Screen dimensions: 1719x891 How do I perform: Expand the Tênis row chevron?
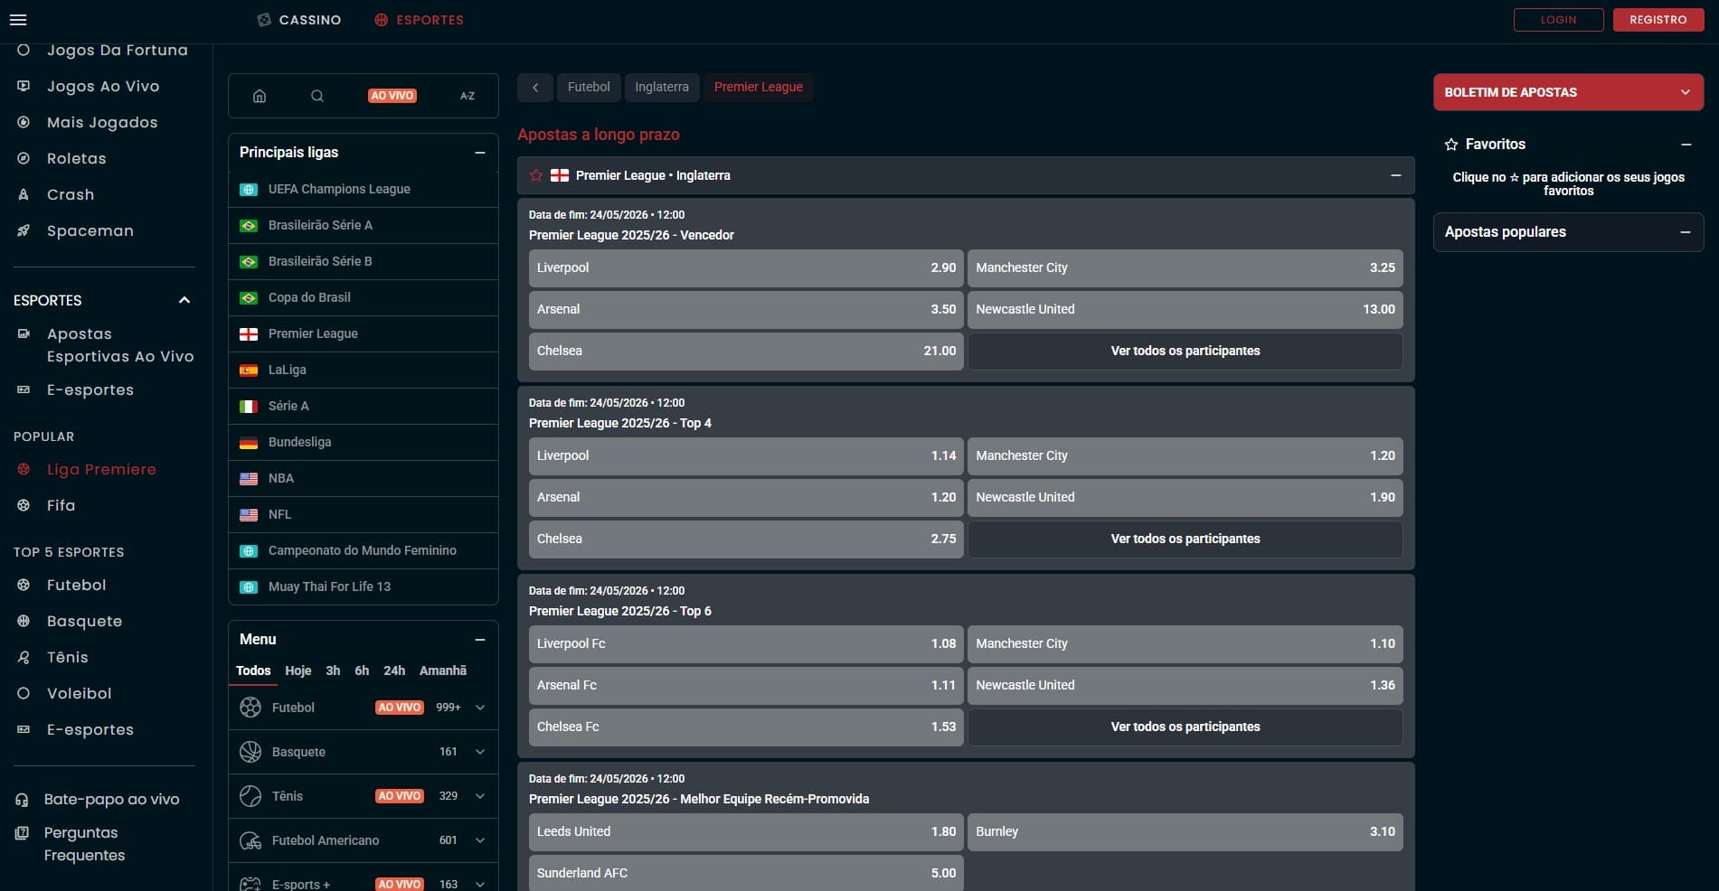(x=480, y=796)
